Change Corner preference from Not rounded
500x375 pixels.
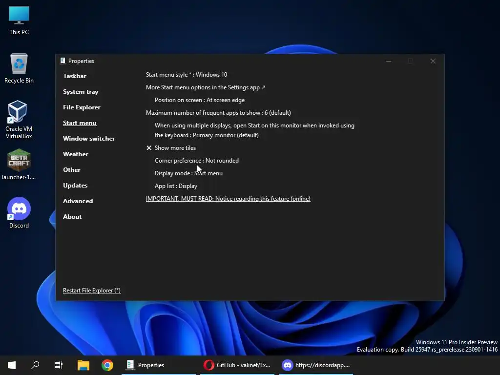pyautogui.click(x=196, y=161)
